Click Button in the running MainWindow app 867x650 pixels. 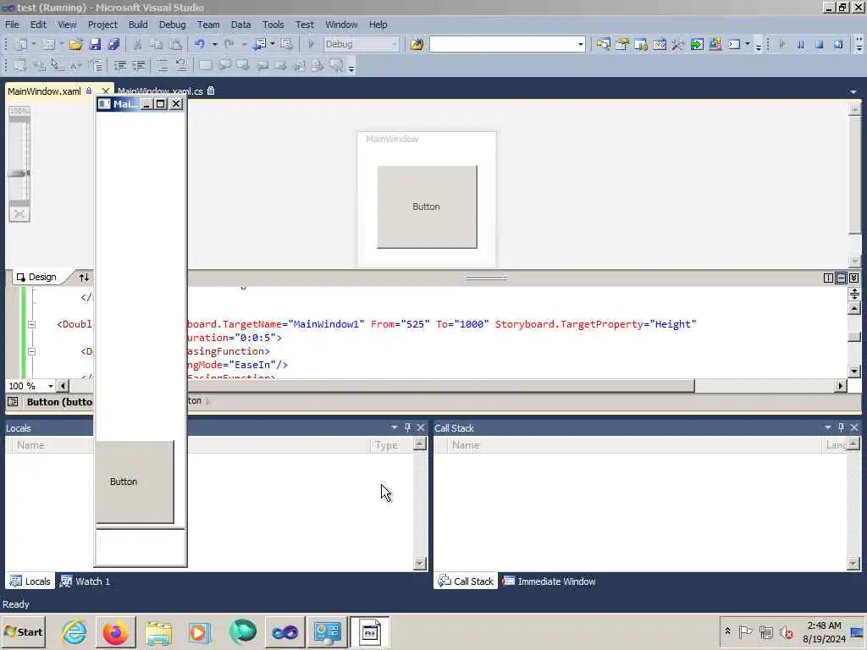(x=135, y=482)
